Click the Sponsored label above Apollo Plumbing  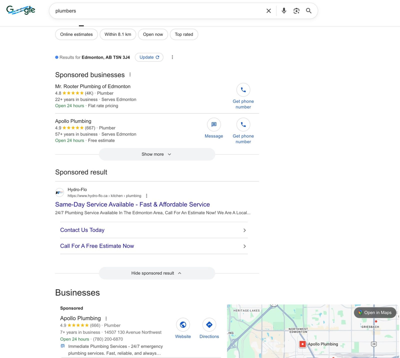[x=71, y=308]
